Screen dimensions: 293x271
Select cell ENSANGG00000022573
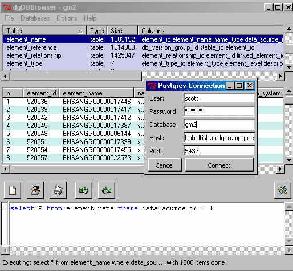97,158
